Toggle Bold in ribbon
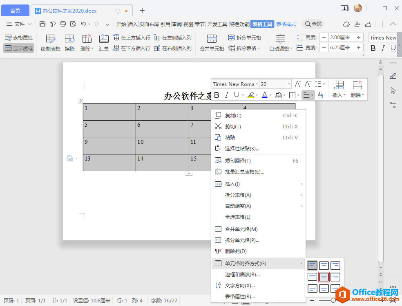Viewport: 402px width, 306px height. (x=373, y=48)
